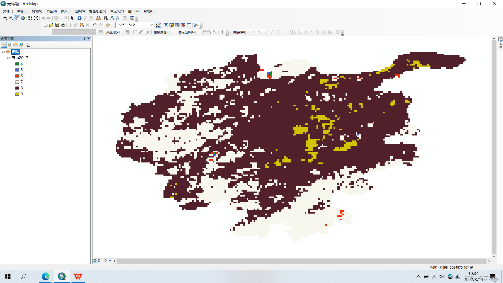This screenshot has height=283, width=503.
Task: Open ArcToolbox window icon
Action: pyautogui.click(x=183, y=25)
